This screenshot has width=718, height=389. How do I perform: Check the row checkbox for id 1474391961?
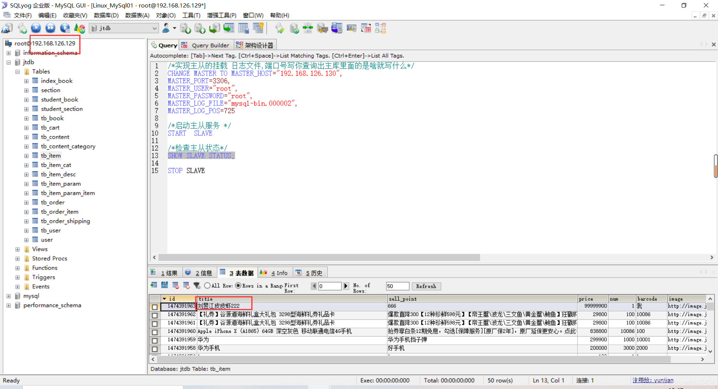(154, 324)
